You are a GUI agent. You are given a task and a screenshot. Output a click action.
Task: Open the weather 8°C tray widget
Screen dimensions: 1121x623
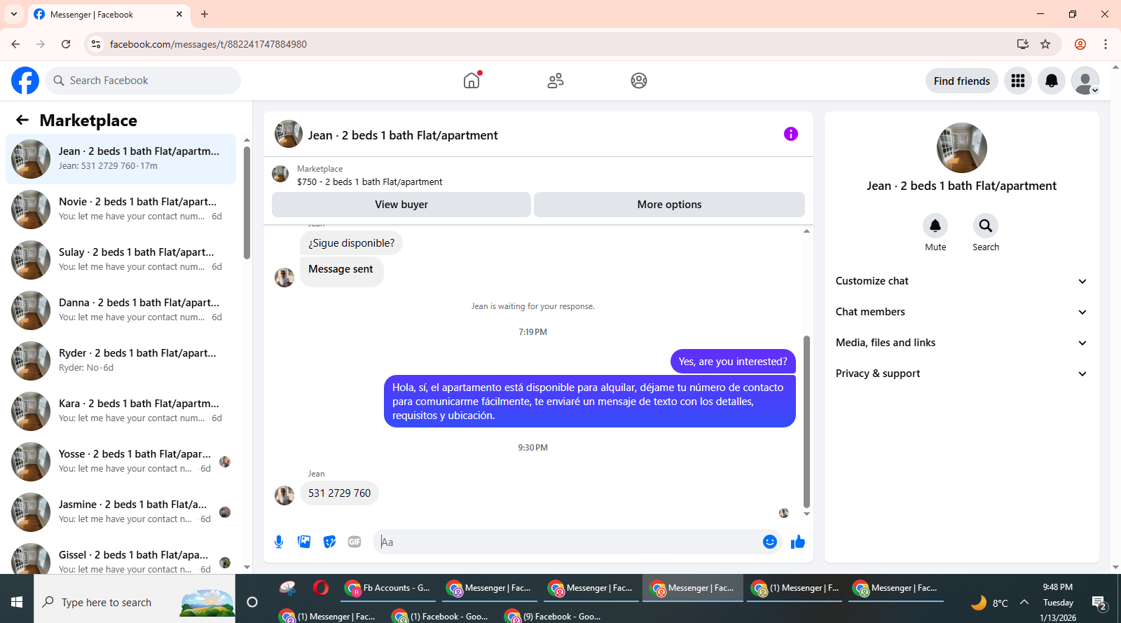pyautogui.click(x=989, y=603)
